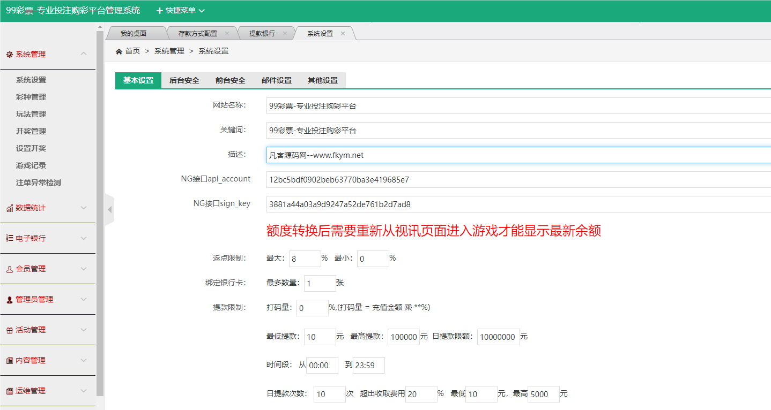The height and width of the screenshot is (410, 771).
Task: Click the 运维管理 icon
Action: point(9,391)
